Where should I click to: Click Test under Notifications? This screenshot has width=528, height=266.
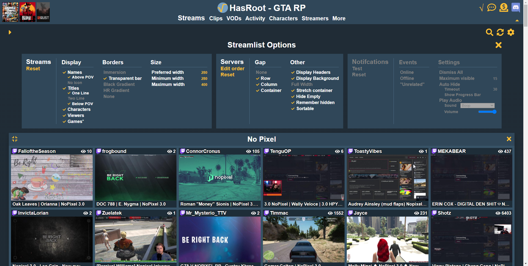[x=357, y=69]
